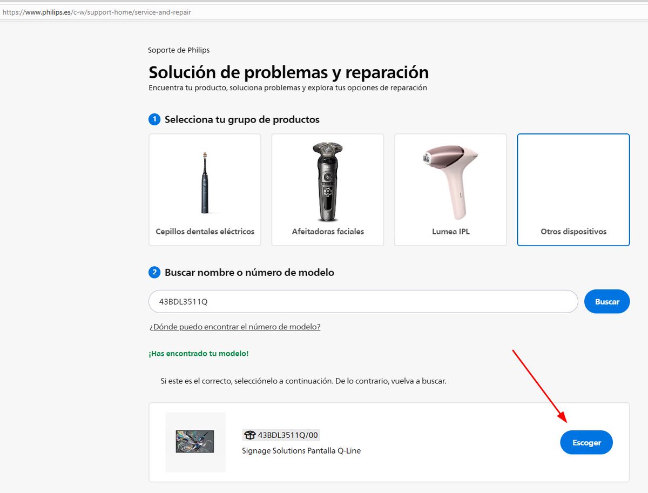Click the Buscar search button
This screenshot has height=493, width=648.
tap(607, 301)
